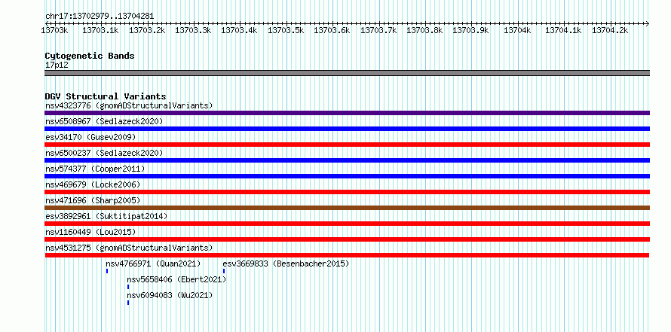Click the DGV Structural Variants track title
The width and height of the screenshot is (671, 332).
click(x=106, y=96)
